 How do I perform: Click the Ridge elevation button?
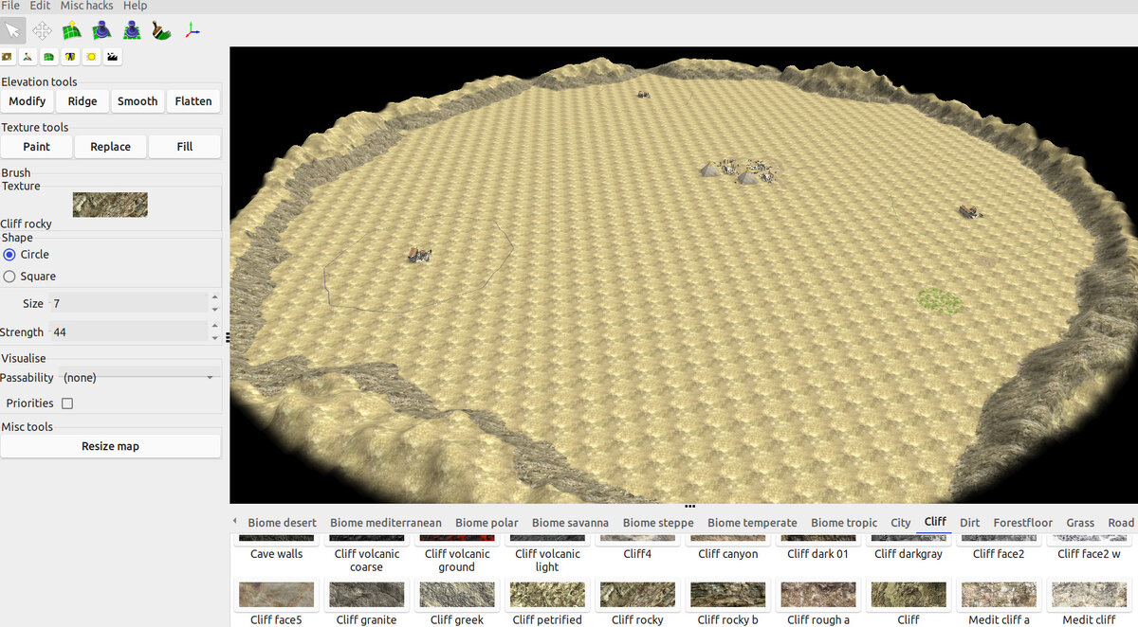[83, 101]
